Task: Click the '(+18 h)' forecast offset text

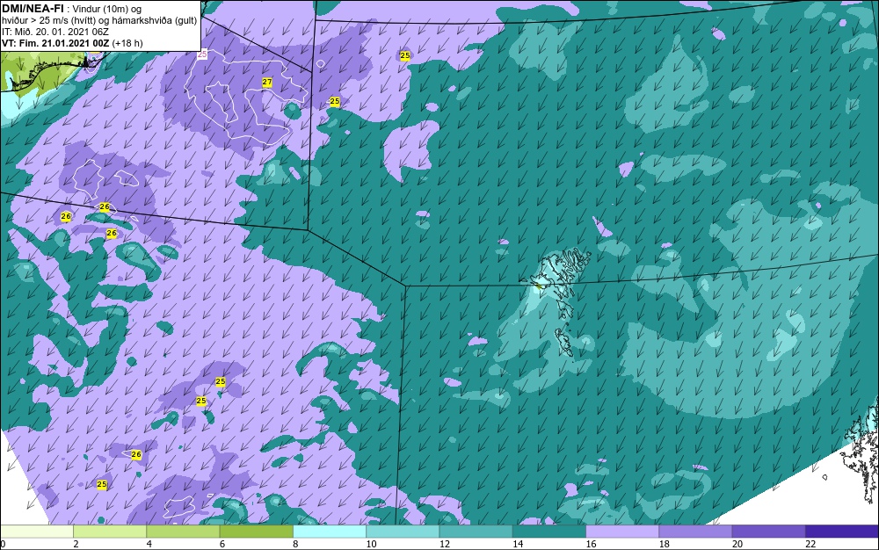Action: 127,43
